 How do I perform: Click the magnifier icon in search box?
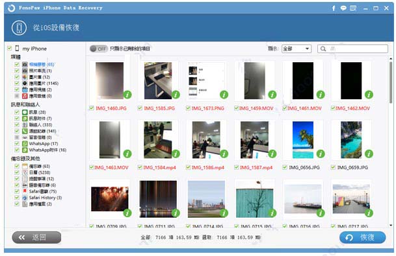point(323,49)
